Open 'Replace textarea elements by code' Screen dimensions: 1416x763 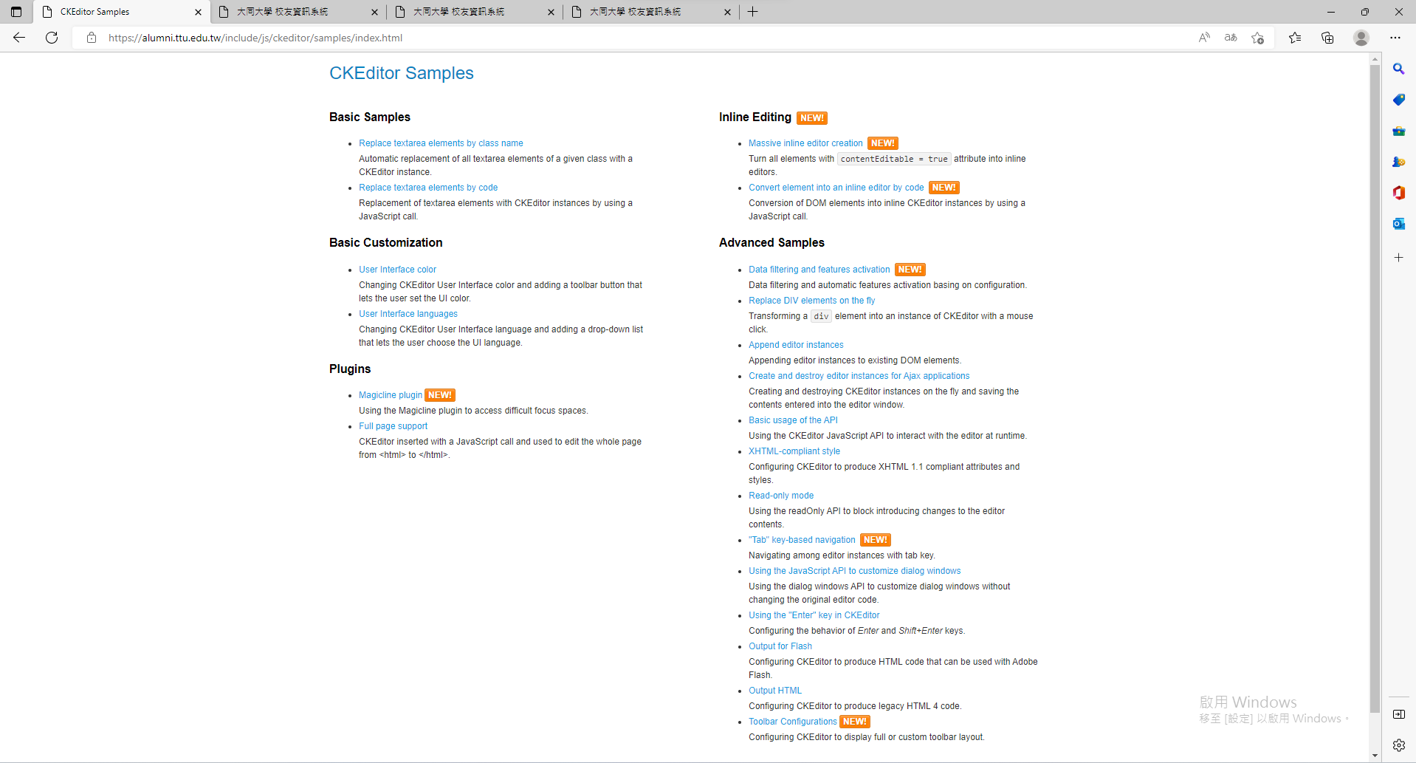click(x=428, y=188)
